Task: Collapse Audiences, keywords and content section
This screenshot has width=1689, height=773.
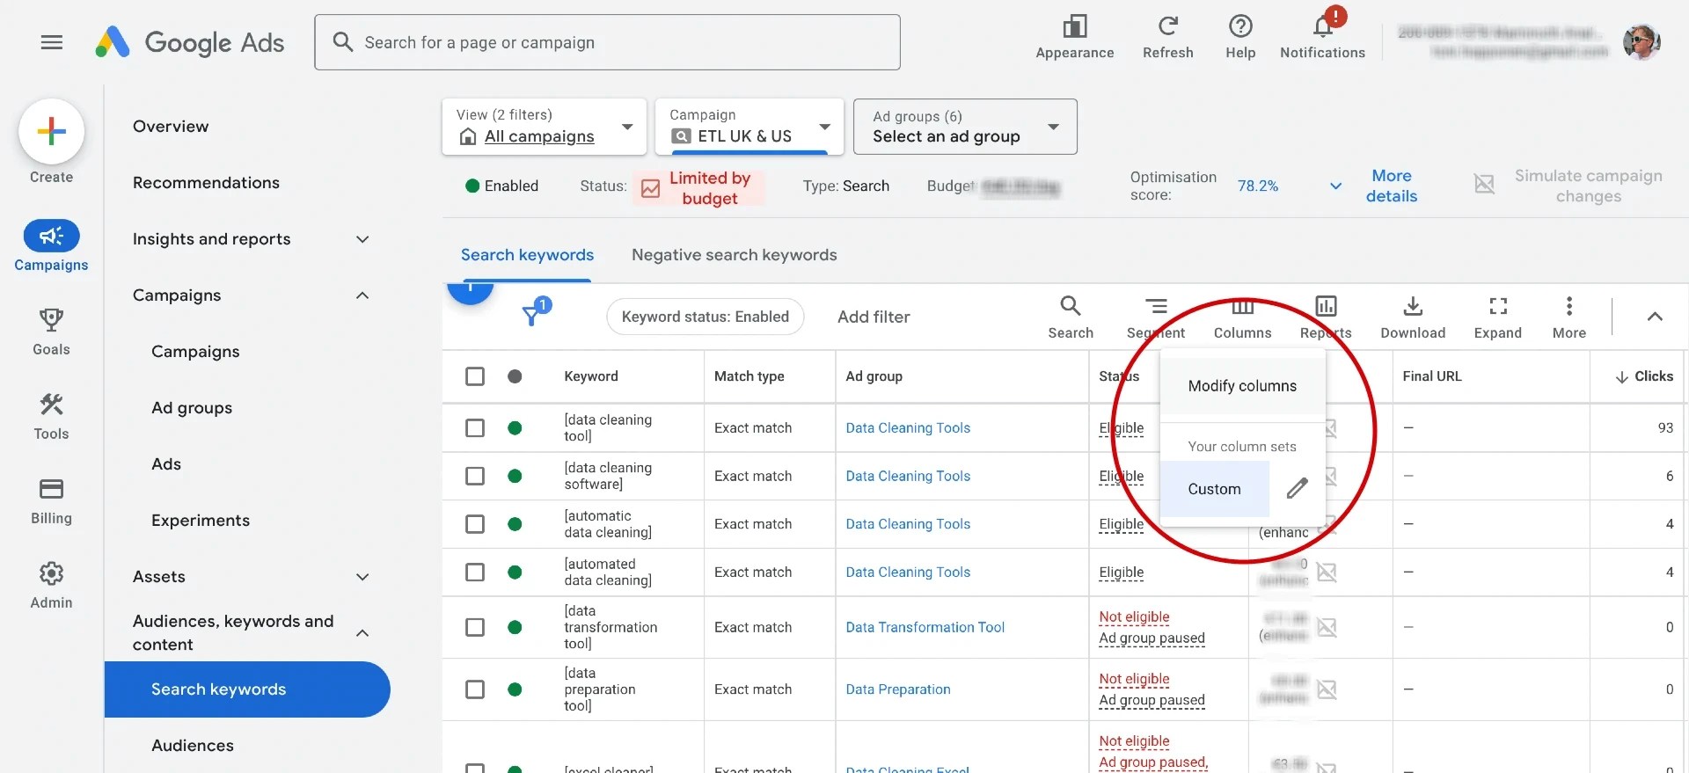Action: tap(362, 633)
